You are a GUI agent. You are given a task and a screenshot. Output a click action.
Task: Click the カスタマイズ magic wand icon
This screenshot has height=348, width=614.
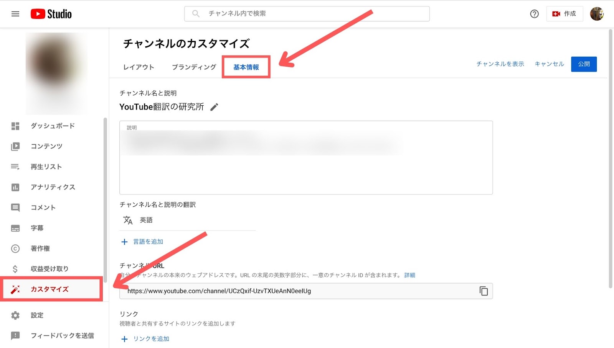coord(15,289)
